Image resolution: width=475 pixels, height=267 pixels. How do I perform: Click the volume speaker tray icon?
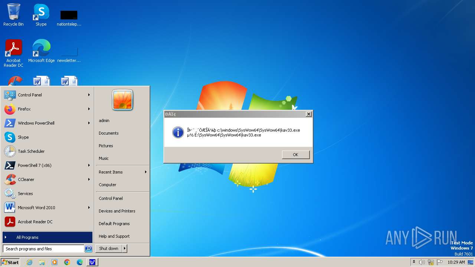(x=422, y=262)
